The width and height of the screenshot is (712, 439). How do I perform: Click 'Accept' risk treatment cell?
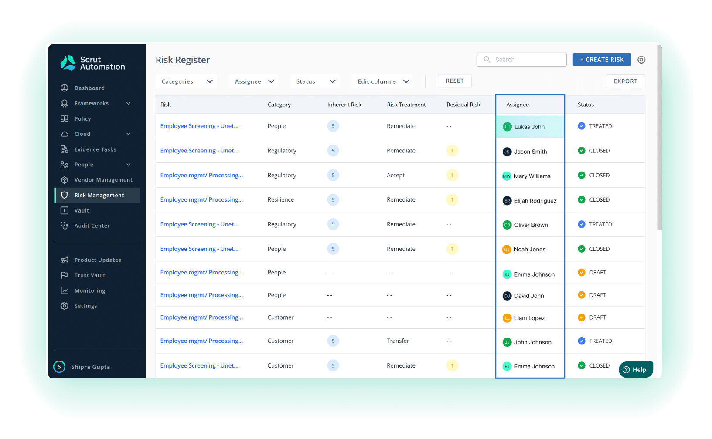(395, 175)
